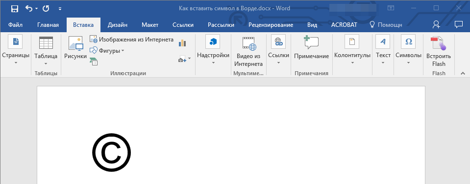470x184 pixels.
Task: Switch to the ACROBAT tab
Action: pos(344,25)
